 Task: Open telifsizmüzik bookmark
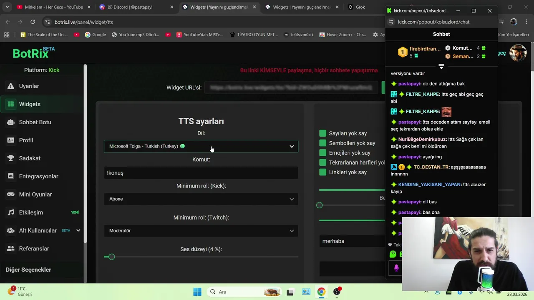298,35
